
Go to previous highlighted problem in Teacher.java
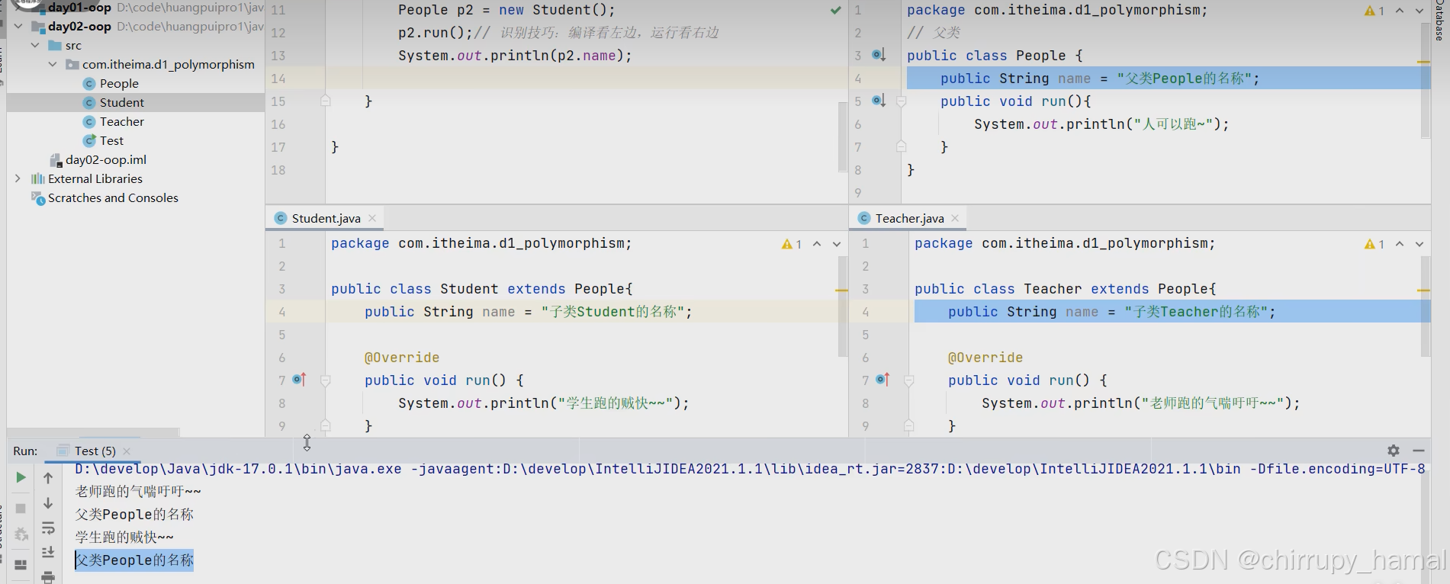pyautogui.click(x=1400, y=244)
